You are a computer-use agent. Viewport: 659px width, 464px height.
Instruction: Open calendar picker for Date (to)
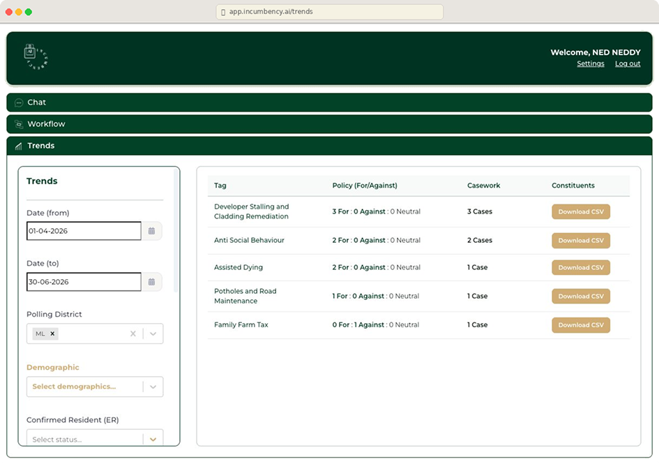tap(152, 282)
